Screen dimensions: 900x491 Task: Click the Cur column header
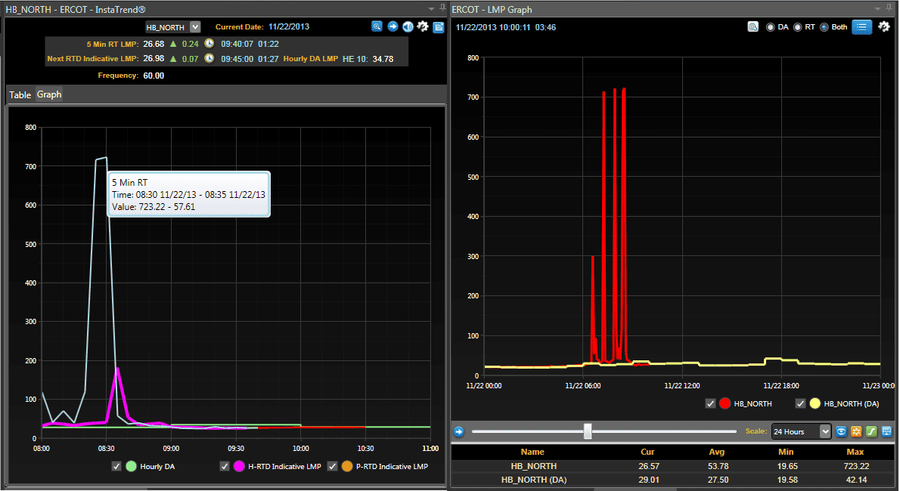[647, 452]
